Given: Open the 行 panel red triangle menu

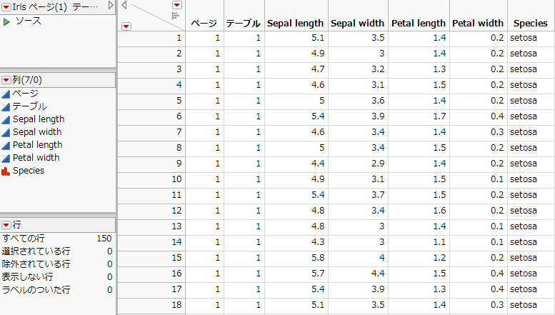Looking at the screenshot, I should (x=6, y=225).
